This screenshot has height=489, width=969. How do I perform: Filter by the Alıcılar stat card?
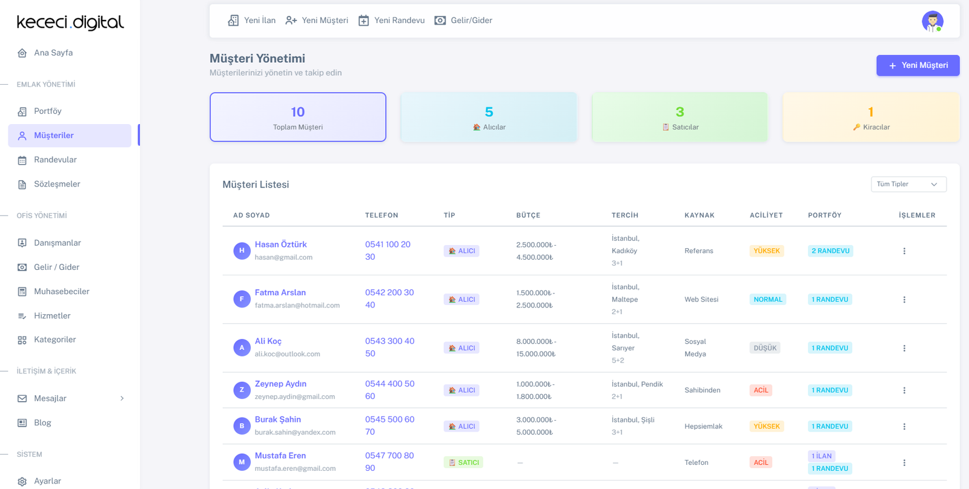(x=489, y=117)
